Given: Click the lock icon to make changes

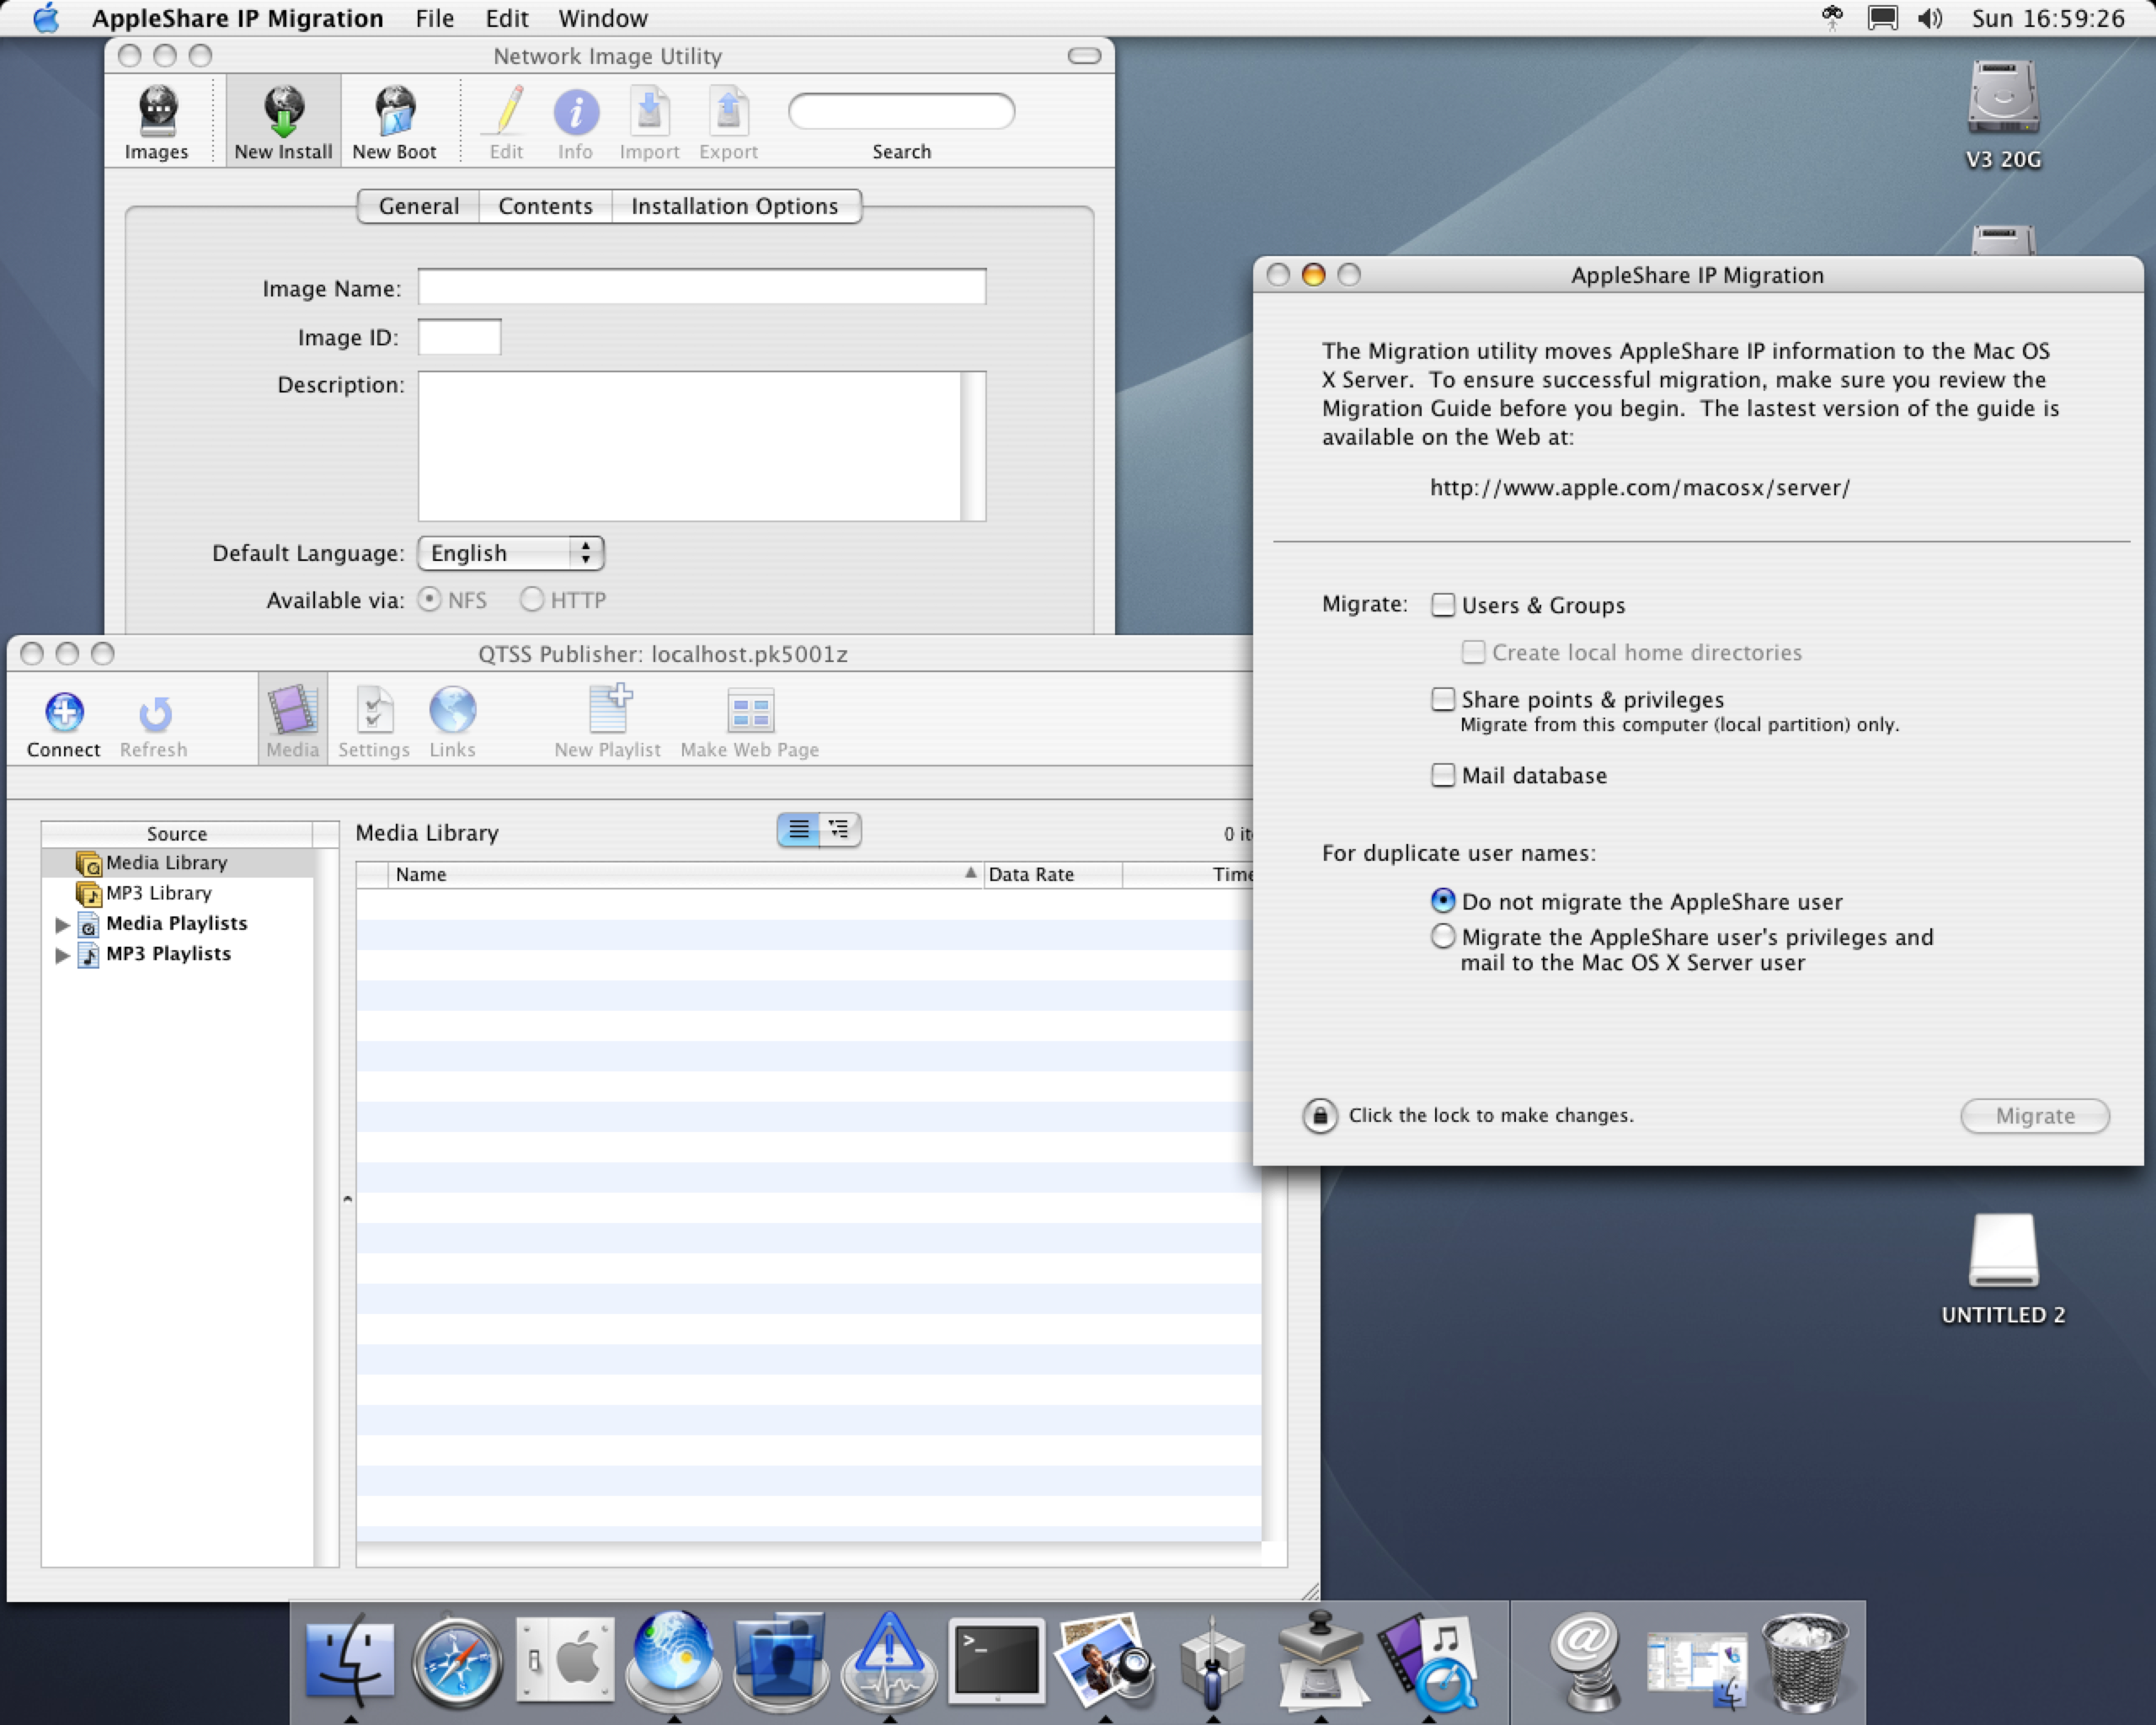Looking at the screenshot, I should point(1319,1115).
